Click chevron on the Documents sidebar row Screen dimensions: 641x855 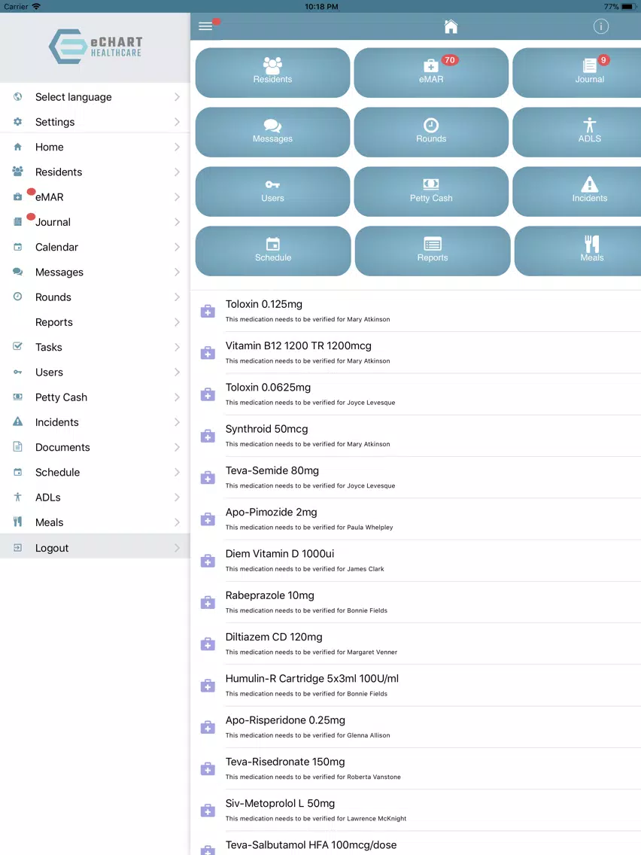tap(177, 447)
